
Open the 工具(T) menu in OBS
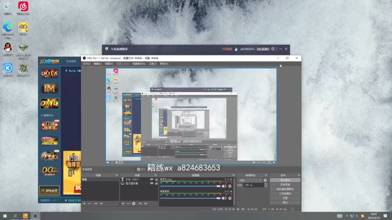click(x=152, y=64)
